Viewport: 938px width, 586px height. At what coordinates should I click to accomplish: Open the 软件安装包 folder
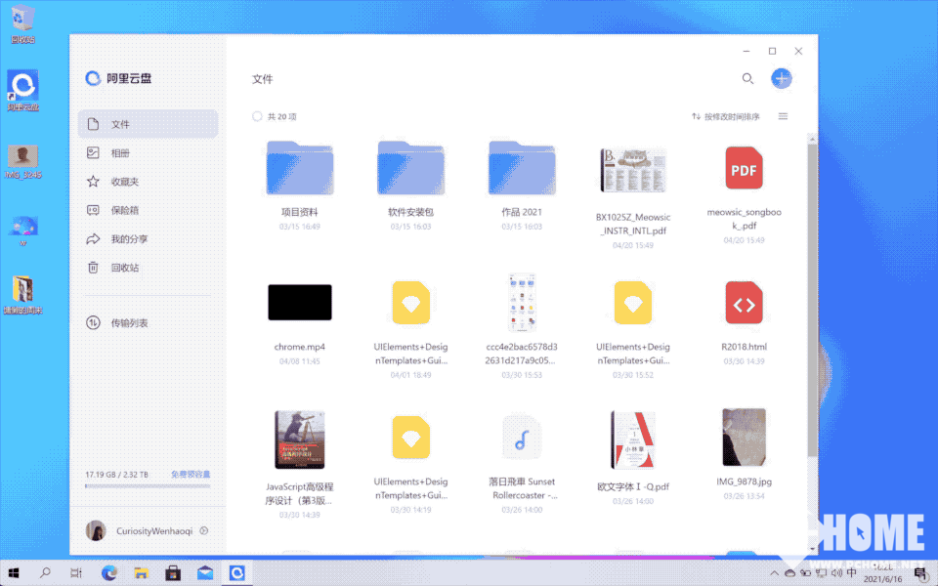[x=410, y=167]
